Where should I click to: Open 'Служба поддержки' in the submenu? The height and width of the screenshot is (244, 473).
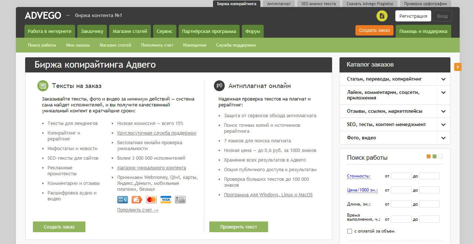236,45
